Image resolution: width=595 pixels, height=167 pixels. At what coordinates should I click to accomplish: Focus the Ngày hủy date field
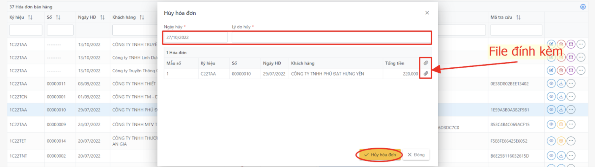click(x=196, y=37)
